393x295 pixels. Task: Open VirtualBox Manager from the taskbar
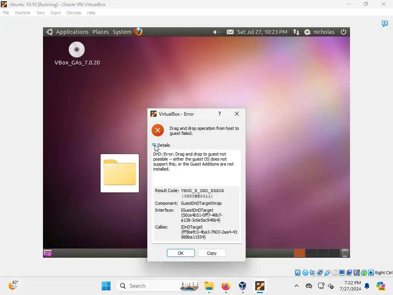243,286
